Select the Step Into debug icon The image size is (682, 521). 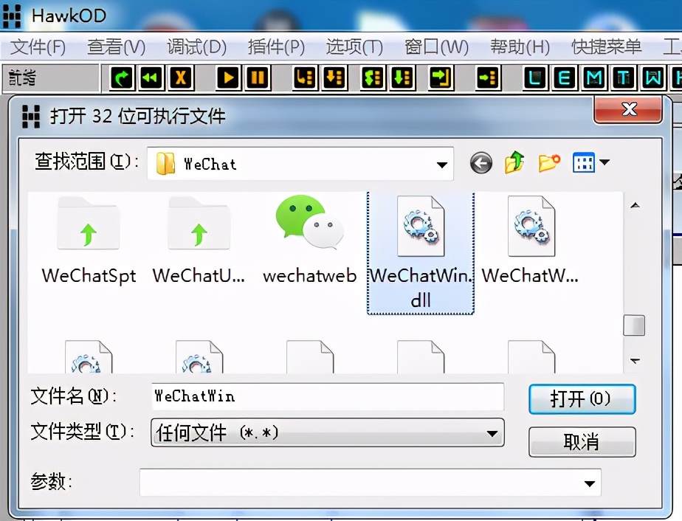[x=305, y=77]
